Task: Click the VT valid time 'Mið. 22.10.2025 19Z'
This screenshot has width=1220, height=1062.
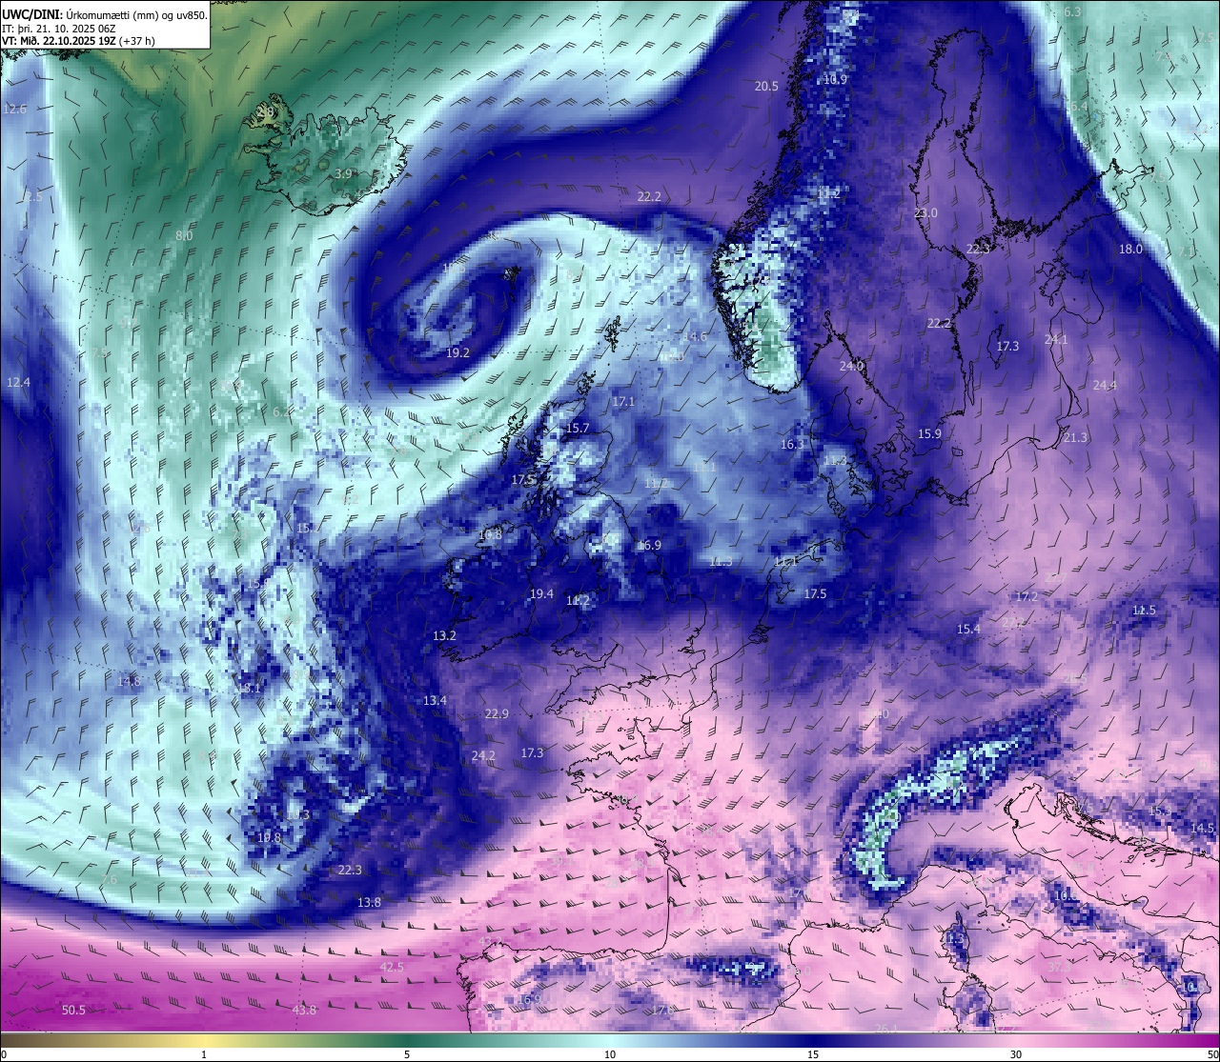Action: (66, 41)
